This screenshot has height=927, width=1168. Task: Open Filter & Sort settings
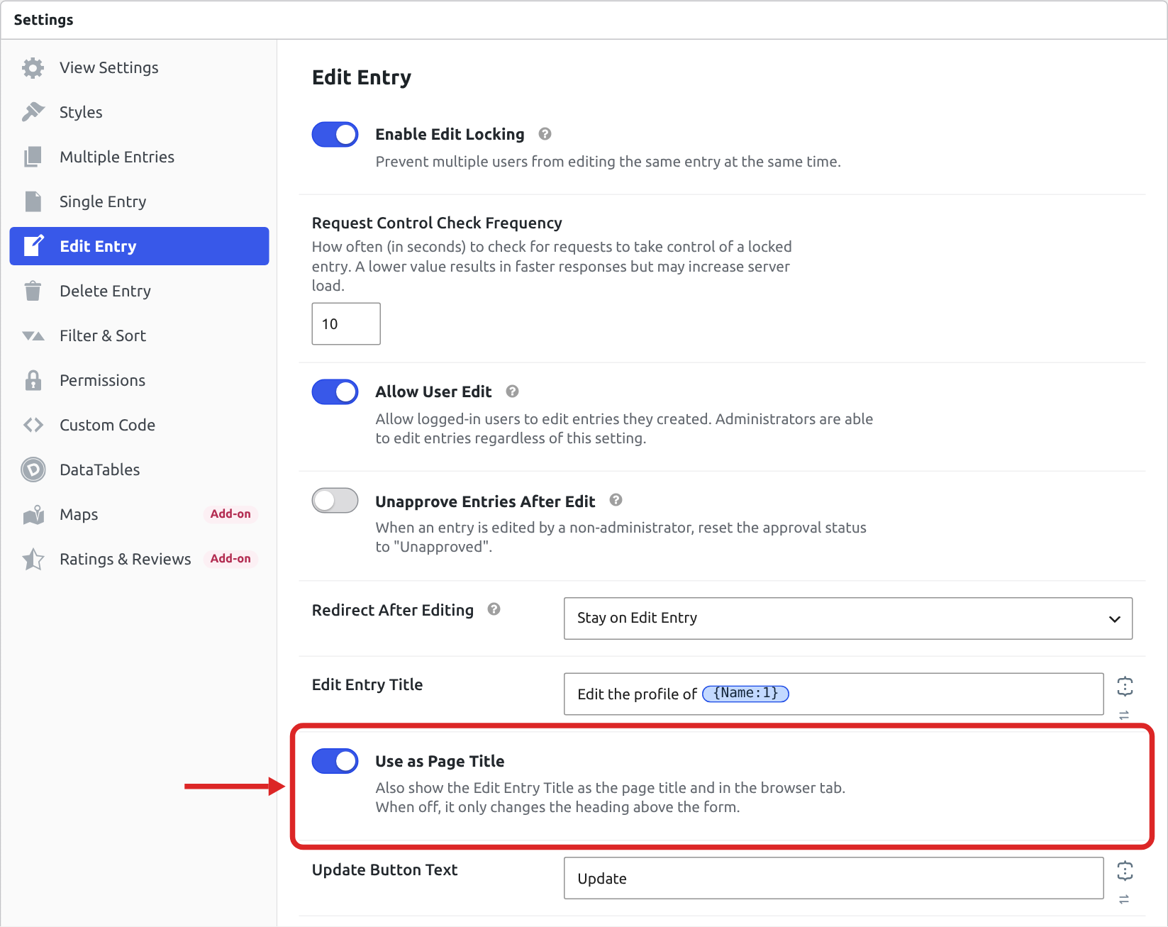coord(139,335)
